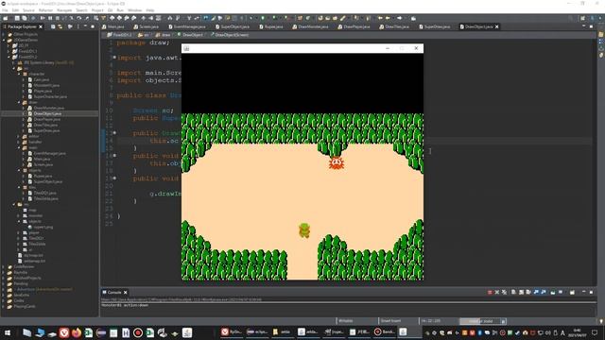
Task: Click the Windows Start button
Action: point(8,332)
